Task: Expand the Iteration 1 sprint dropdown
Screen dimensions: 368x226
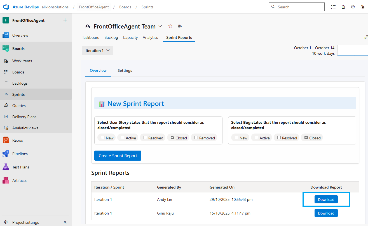Action: tap(97, 51)
